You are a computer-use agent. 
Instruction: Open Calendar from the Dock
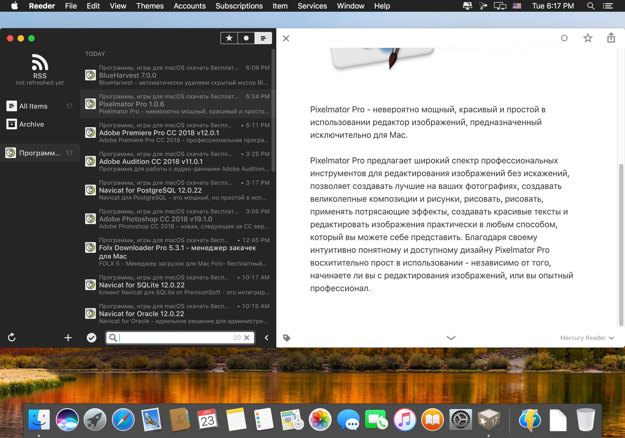(x=207, y=419)
